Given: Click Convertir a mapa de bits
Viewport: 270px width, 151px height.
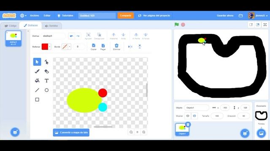Looking at the screenshot, I should pyautogui.click(x=71, y=133).
